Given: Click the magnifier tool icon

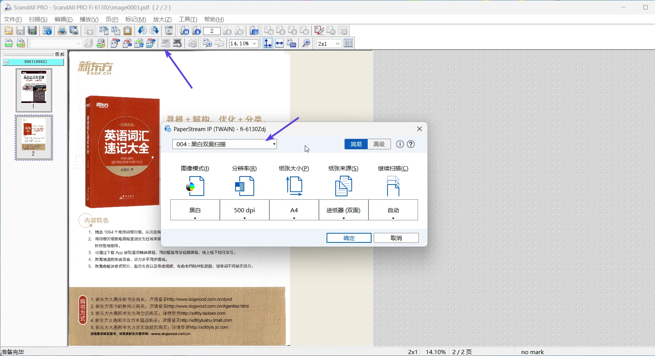Looking at the screenshot, I should (306, 43).
